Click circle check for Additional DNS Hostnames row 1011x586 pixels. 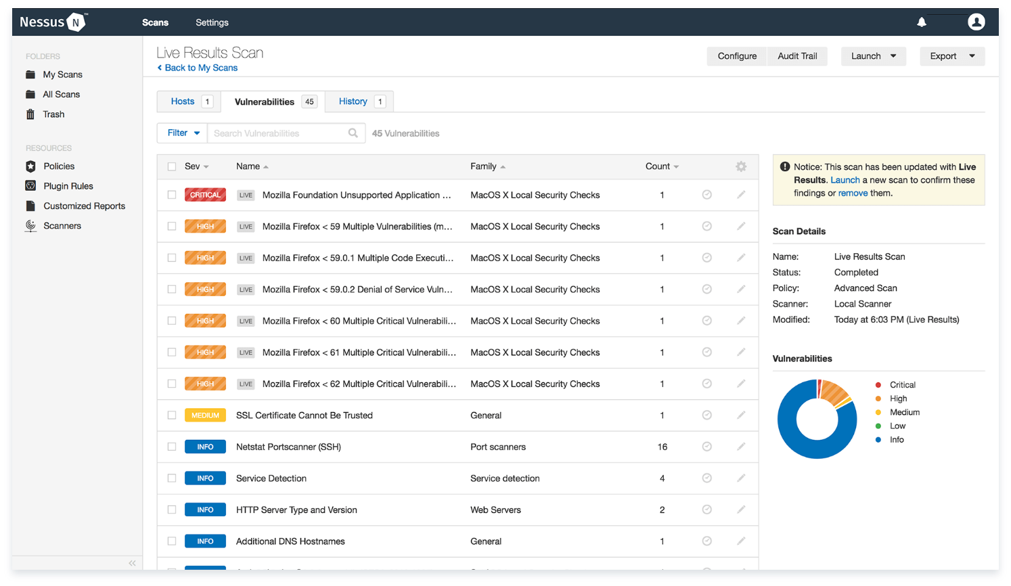click(x=706, y=541)
